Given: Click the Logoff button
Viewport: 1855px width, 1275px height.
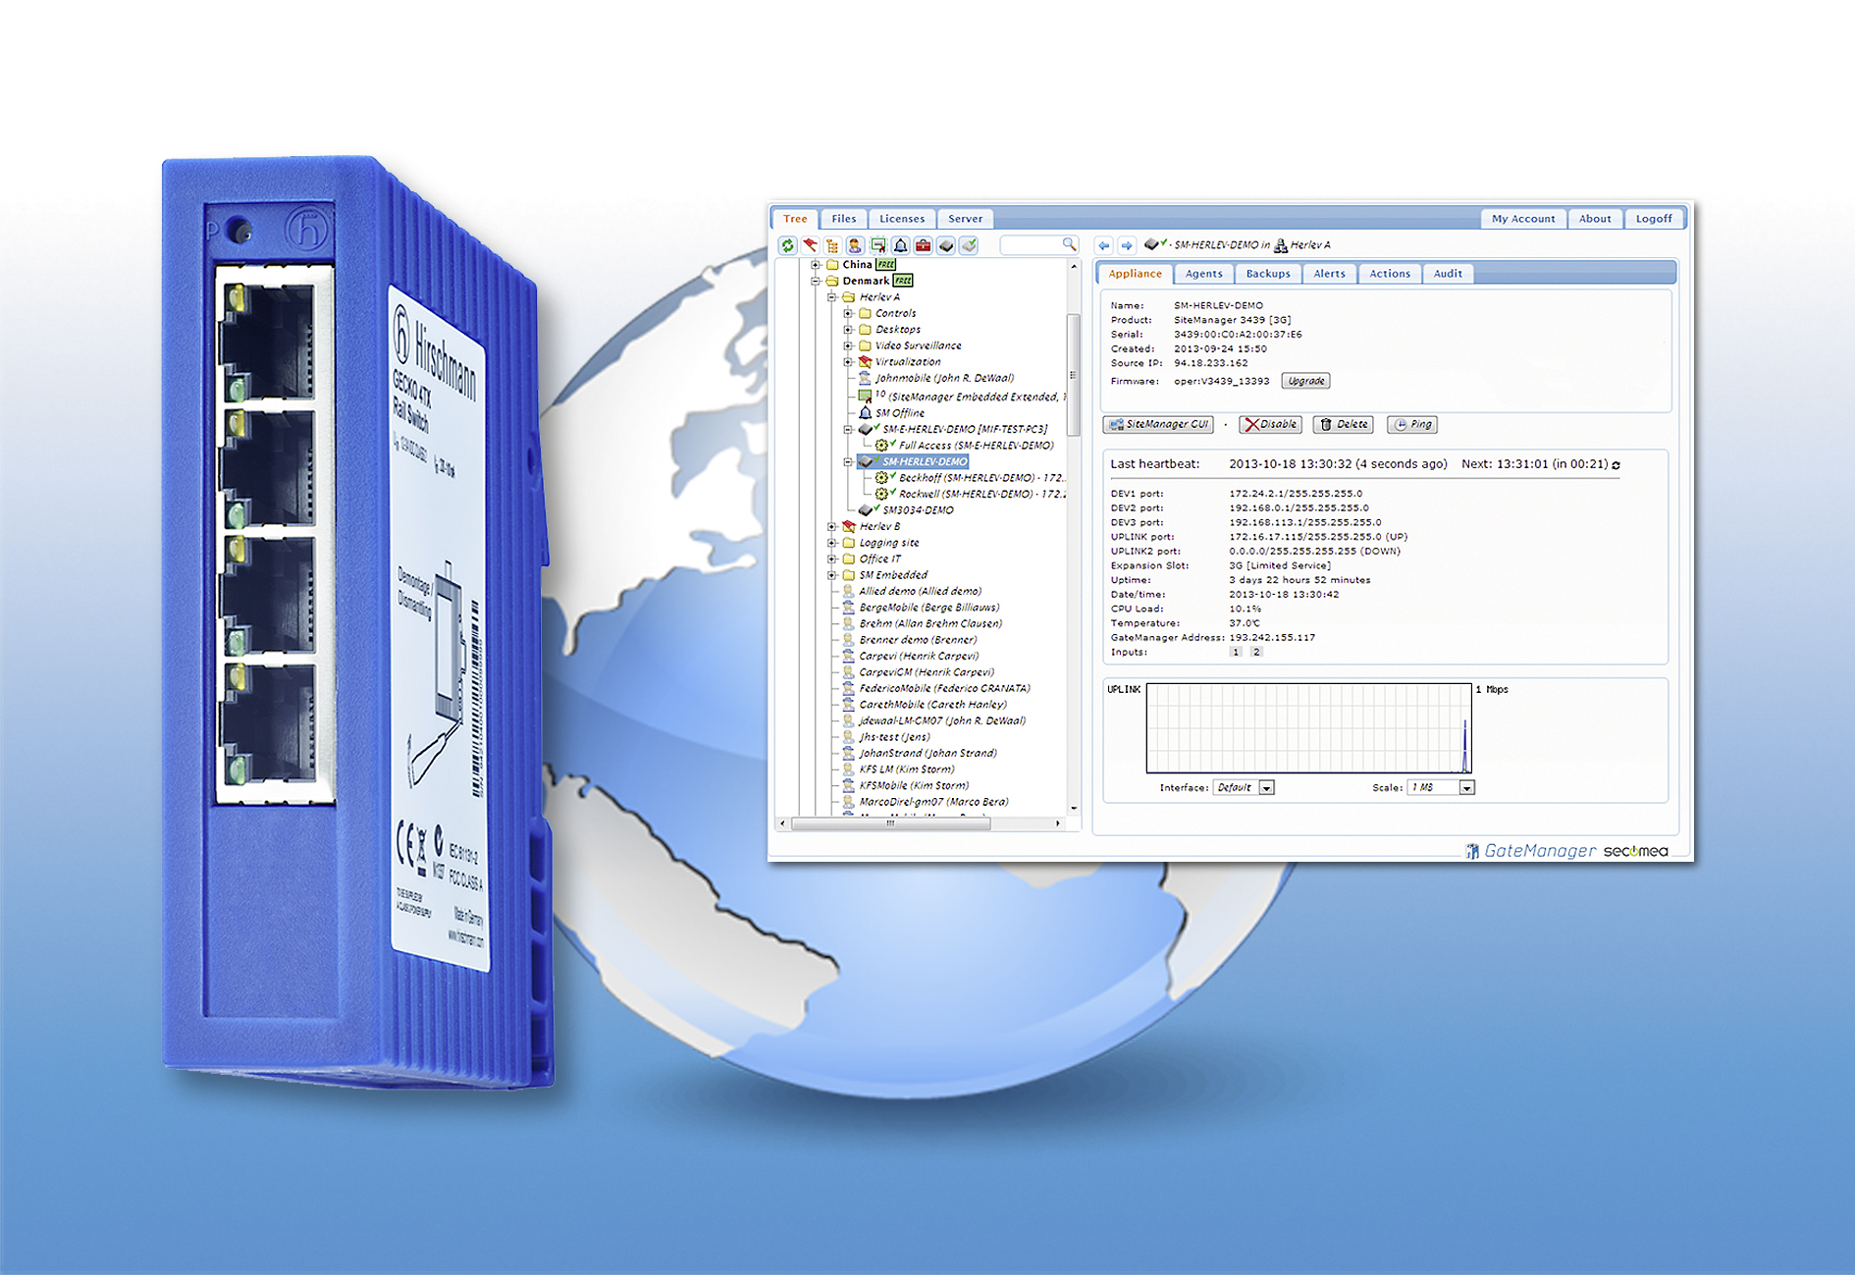Looking at the screenshot, I should (x=1654, y=219).
